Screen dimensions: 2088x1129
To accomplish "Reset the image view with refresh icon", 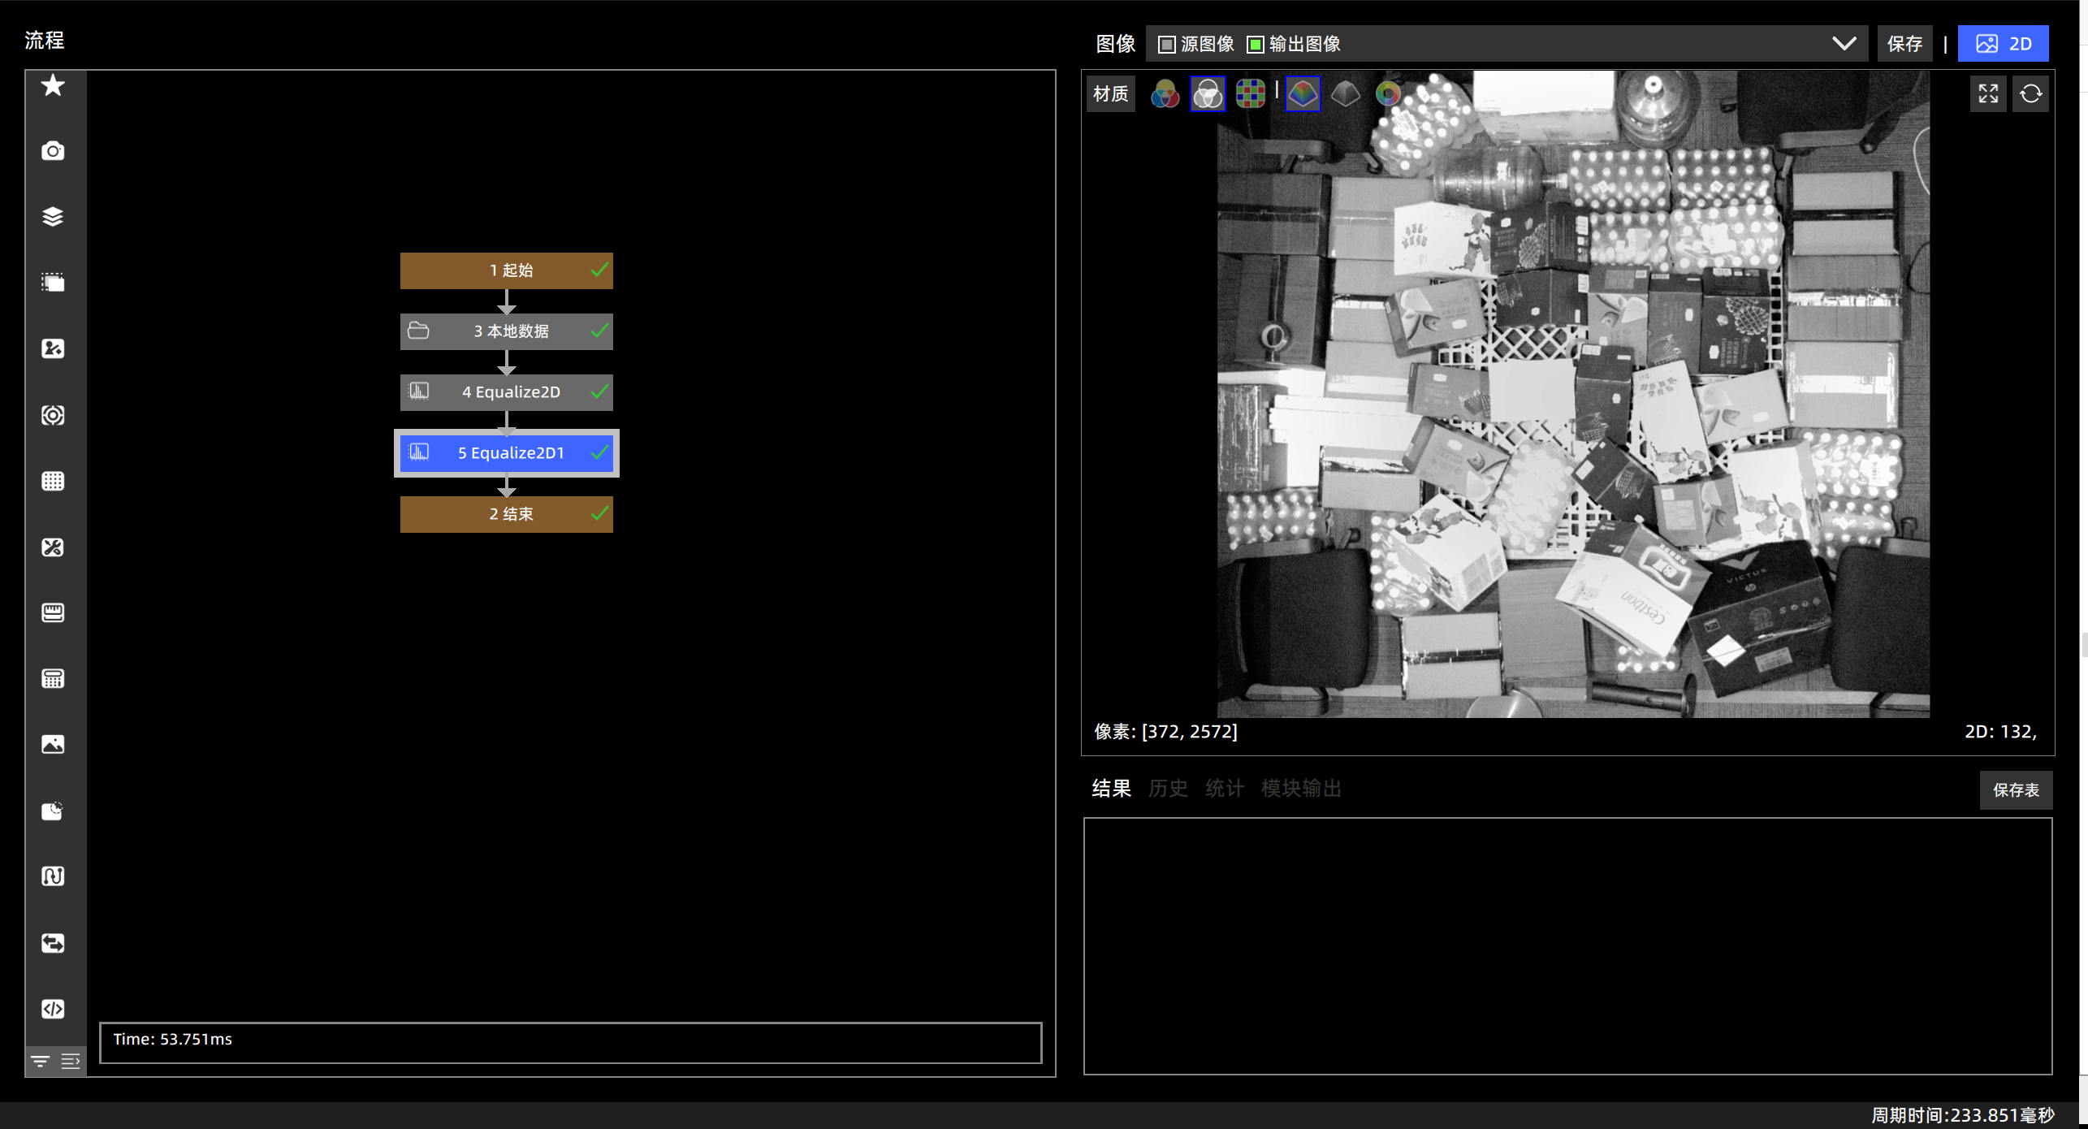I will click(2030, 94).
